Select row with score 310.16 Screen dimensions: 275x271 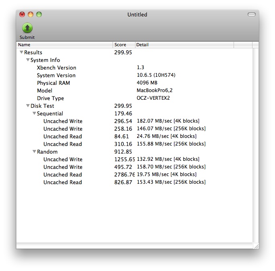pyautogui.click(x=135, y=144)
